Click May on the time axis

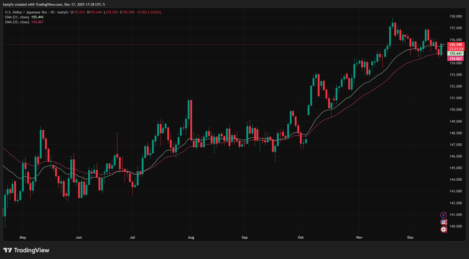tap(23, 237)
